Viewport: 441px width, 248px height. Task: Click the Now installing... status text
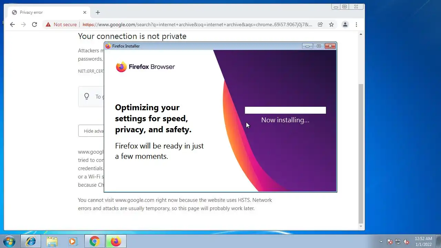point(285,120)
